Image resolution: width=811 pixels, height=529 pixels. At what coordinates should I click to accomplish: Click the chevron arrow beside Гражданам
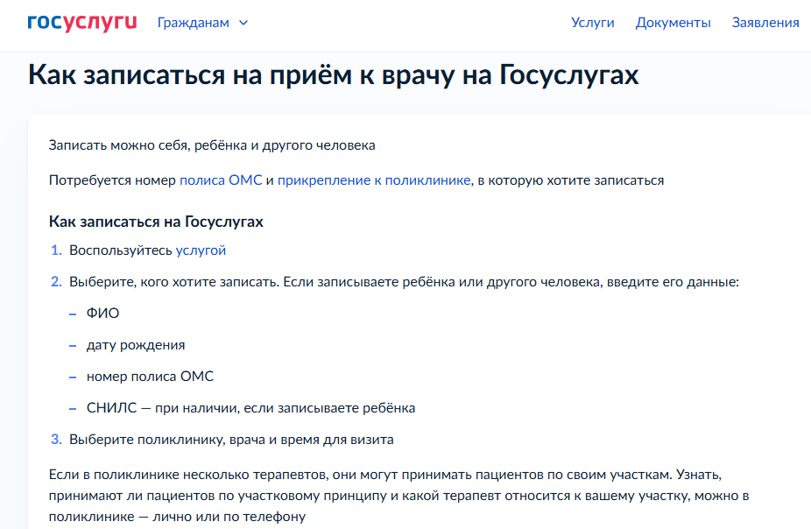click(x=243, y=23)
